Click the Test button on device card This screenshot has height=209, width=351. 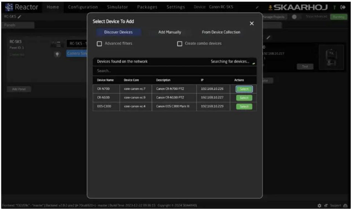[x=305, y=66]
